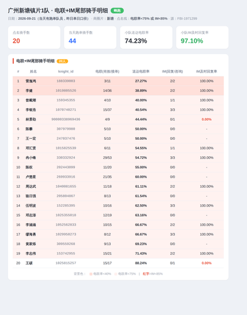247x315 pixels.
Task: Click knight id 159345355
Action: coord(66,100)
